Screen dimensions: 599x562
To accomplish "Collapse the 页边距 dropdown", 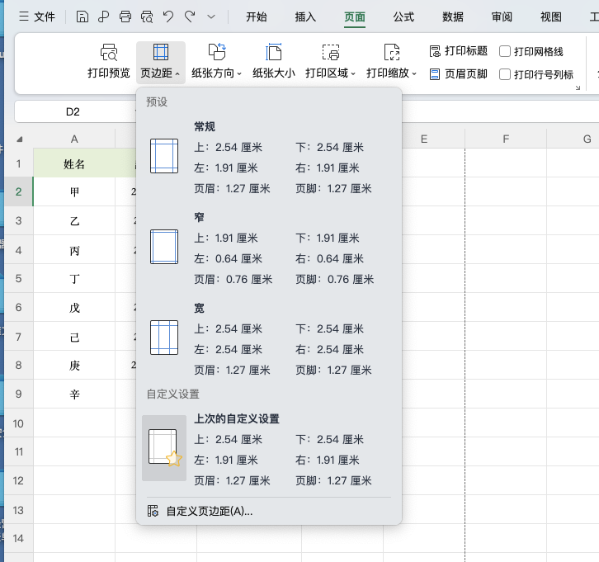I will (x=161, y=62).
